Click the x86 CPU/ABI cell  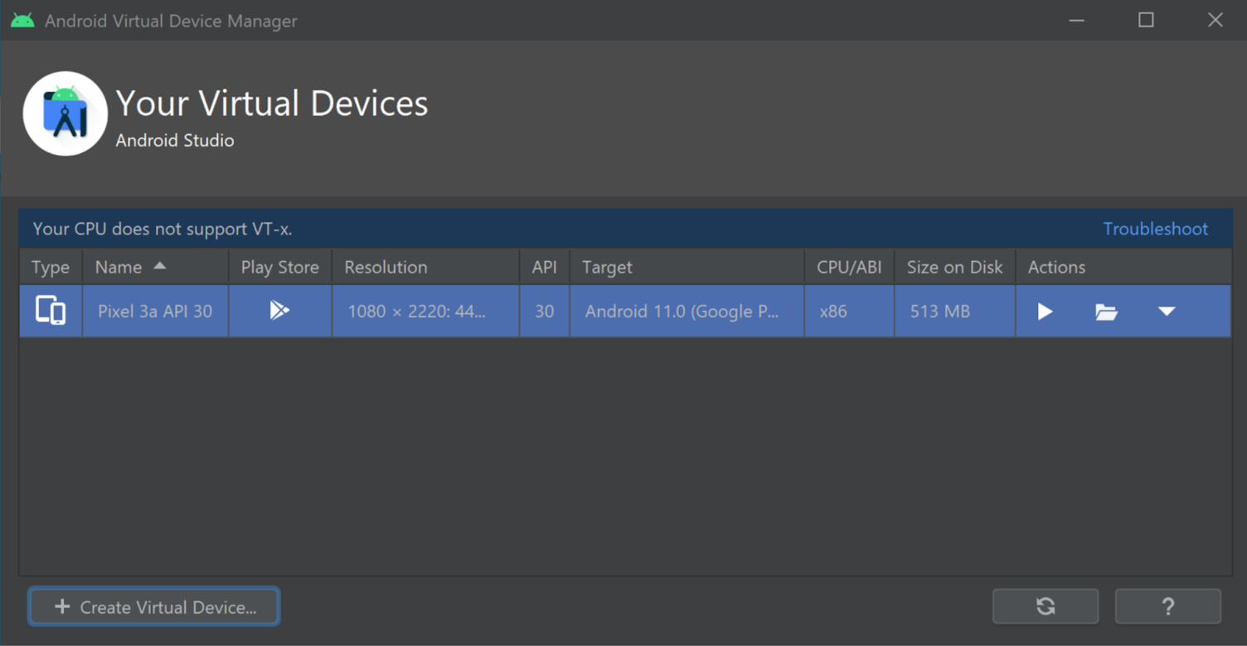pyautogui.click(x=849, y=311)
